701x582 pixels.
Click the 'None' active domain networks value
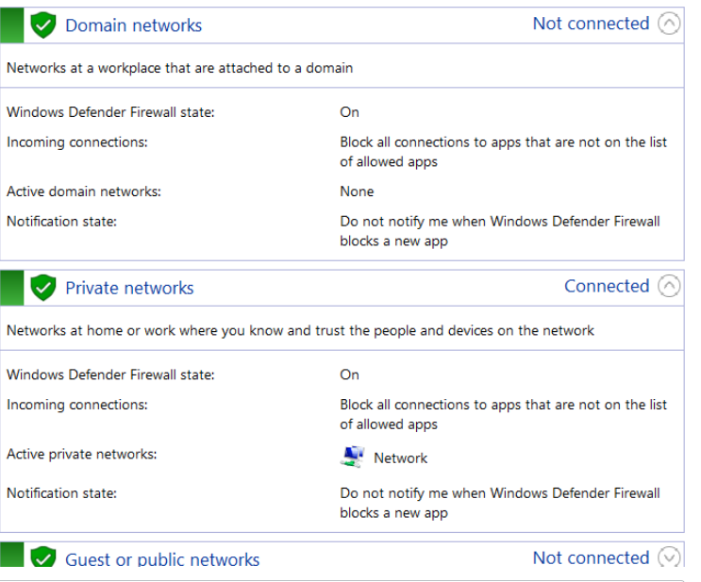coord(357,191)
